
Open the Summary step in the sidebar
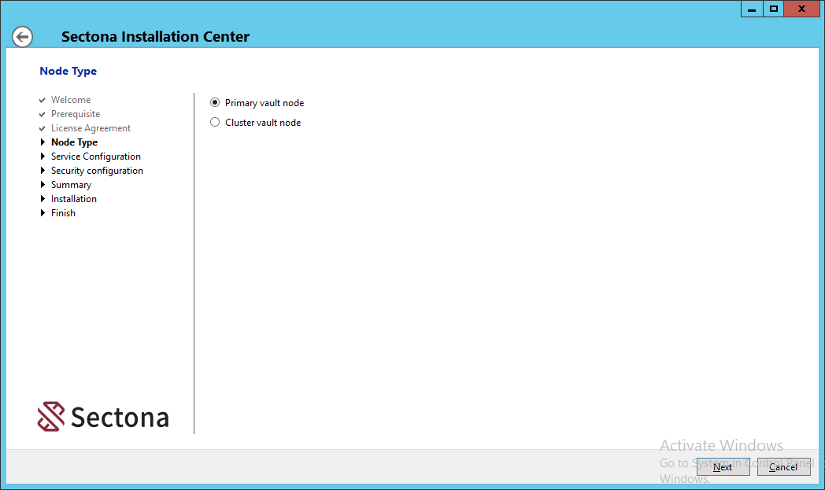click(71, 185)
